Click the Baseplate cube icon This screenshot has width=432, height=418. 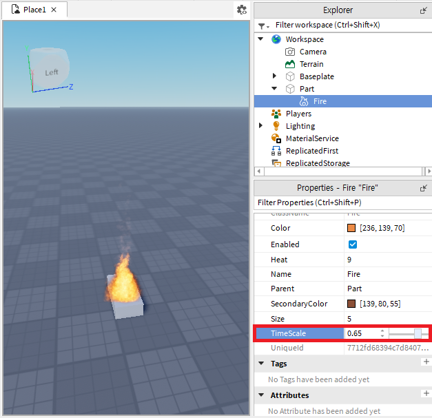(x=290, y=76)
